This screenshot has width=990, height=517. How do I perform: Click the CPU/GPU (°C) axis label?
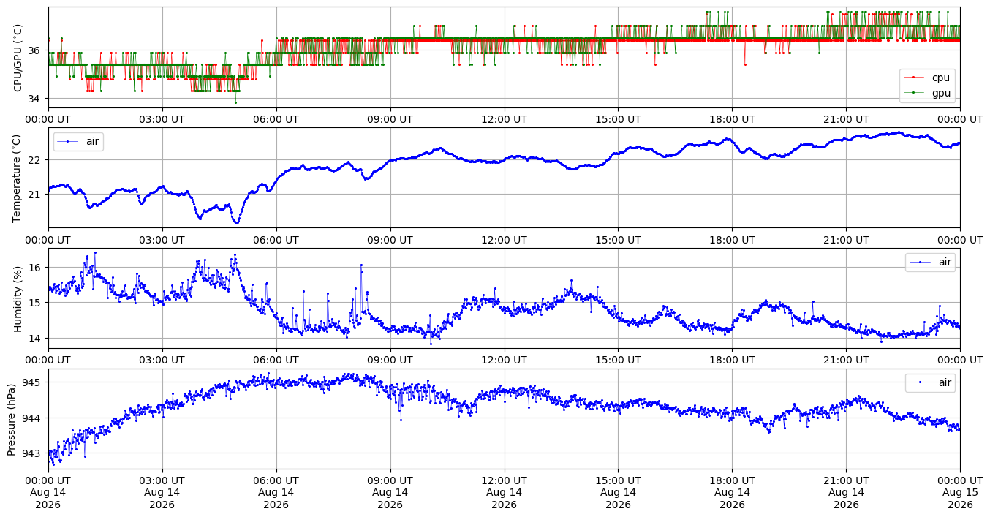click(x=18, y=58)
